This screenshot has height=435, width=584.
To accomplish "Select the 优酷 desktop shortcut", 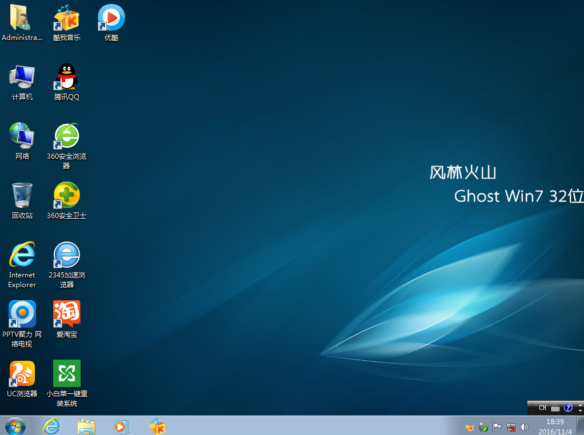I will (111, 22).
